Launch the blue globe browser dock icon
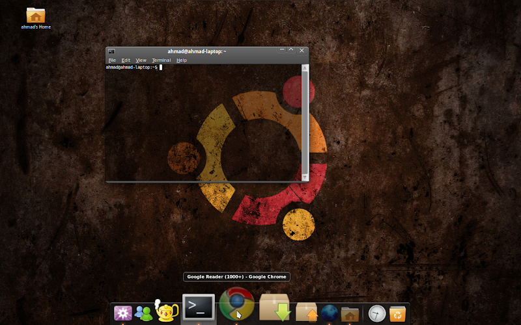Image resolution: width=521 pixels, height=325 pixels. pyautogui.click(x=330, y=313)
